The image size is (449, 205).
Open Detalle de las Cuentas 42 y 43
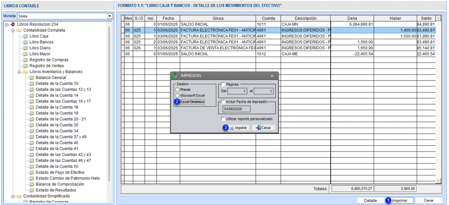(x=63, y=155)
